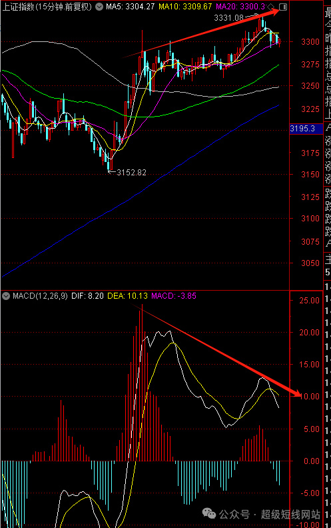This screenshot has height=528, width=331.
Task: Click the WeChat logo in the watermark
Action: (209, 513)
